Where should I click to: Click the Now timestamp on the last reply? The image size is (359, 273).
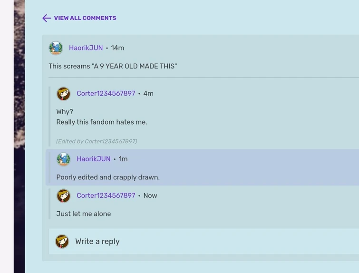pos(150,195)
